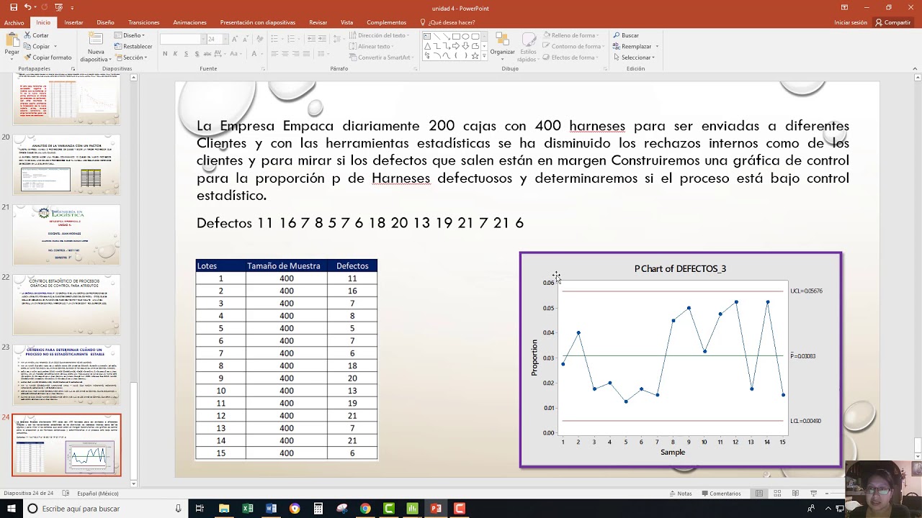Open the Insertar tab
This screenshot has height=518, width=922.
(x=73, y=22)
